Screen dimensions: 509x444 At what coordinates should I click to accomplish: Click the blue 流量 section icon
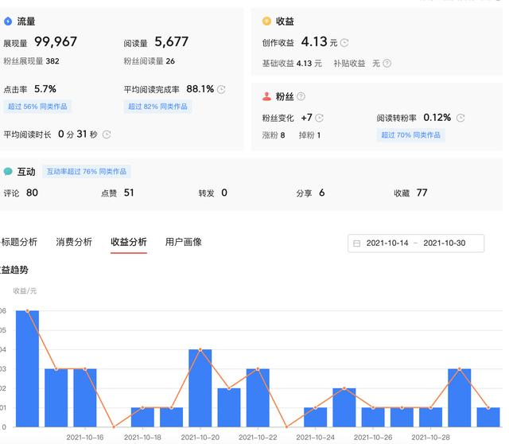pos(8,21)
